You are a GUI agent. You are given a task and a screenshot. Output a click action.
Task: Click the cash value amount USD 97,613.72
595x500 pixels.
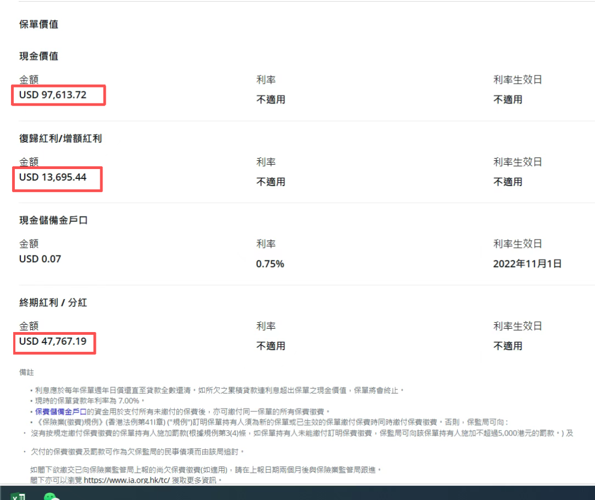click(53, 95)
